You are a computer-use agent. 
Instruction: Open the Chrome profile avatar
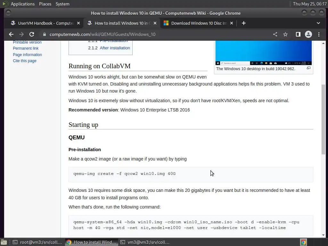click(308, 34)
